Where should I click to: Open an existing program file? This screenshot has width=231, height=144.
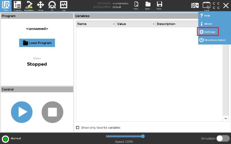(148, 5)
